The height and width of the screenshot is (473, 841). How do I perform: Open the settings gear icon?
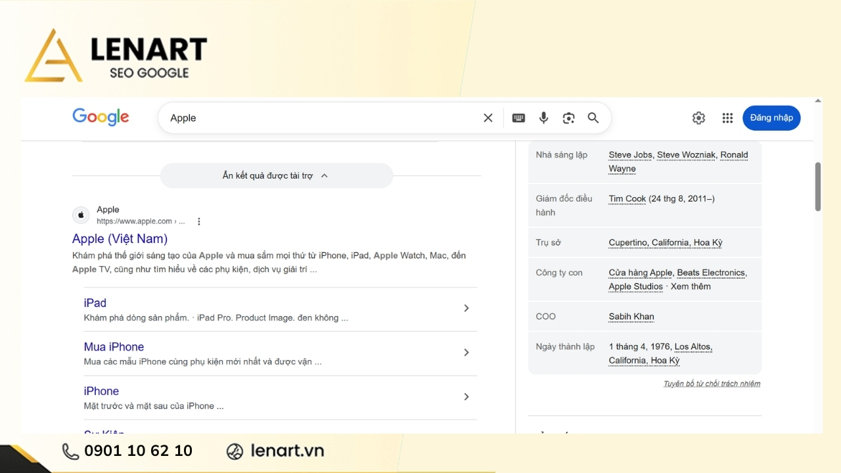tap(698, 118)
